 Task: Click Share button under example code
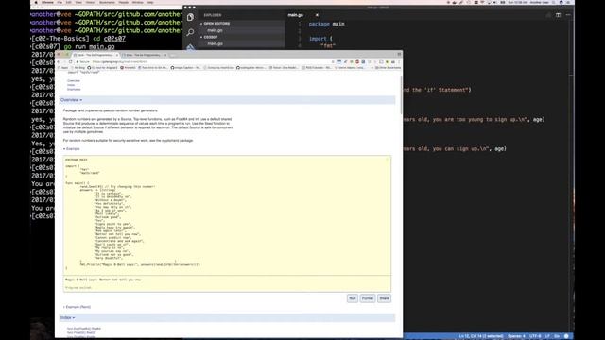(385, 298)
